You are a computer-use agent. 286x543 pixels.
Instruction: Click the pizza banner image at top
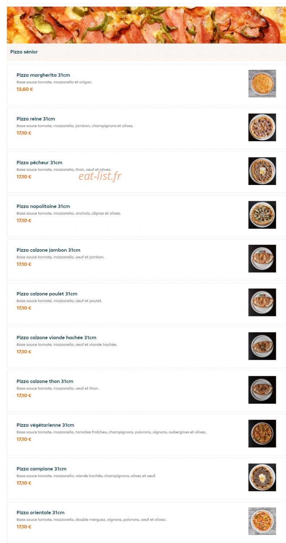point(146,25)
